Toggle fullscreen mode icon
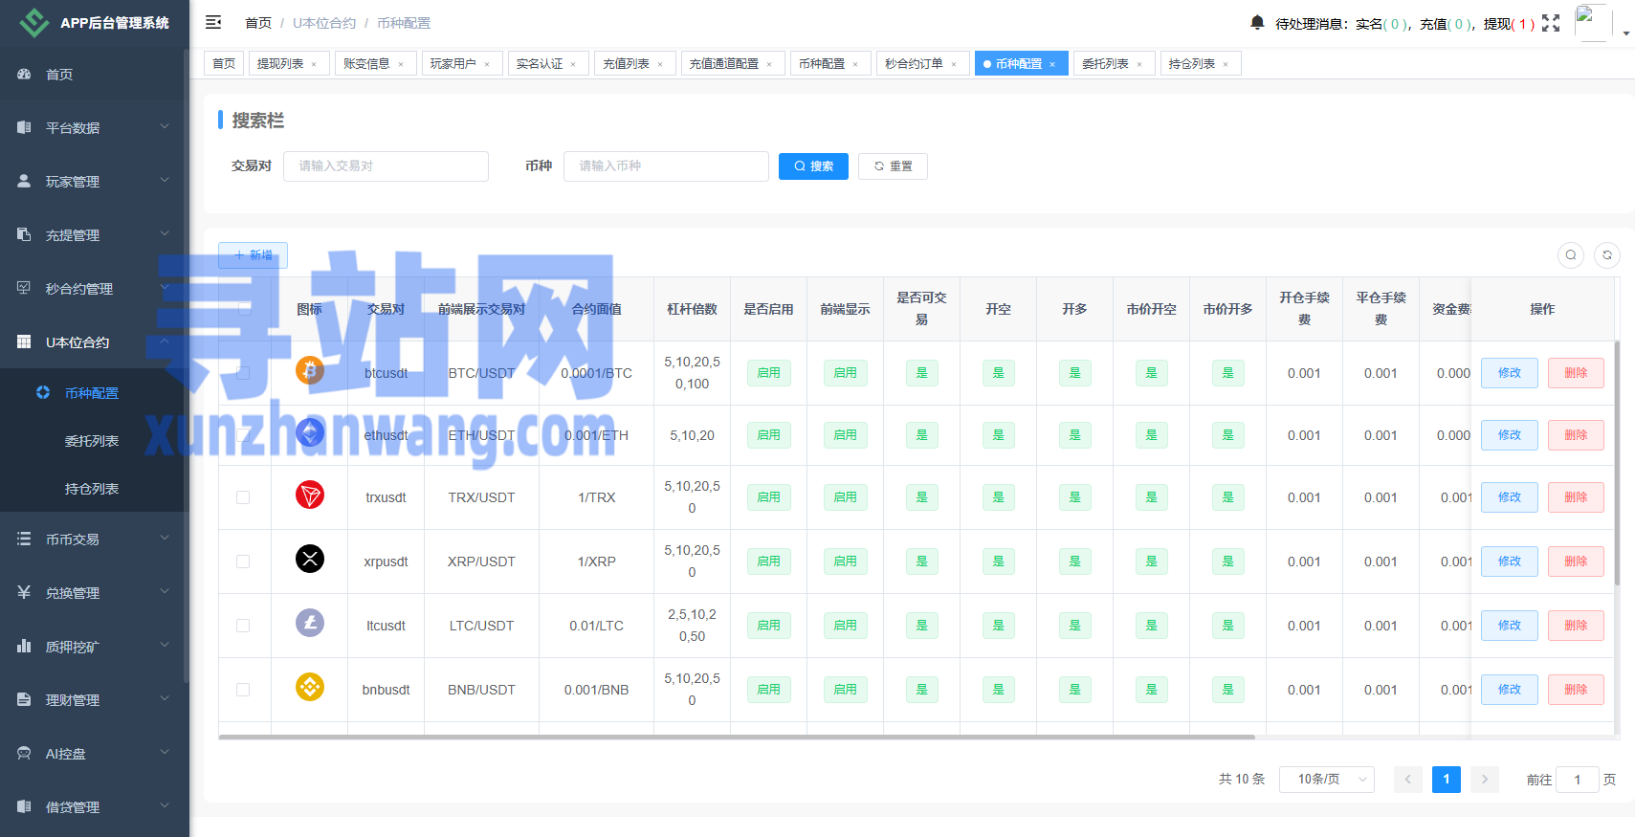Viewport: 1635px width, 837px height. coord(1551,23)
